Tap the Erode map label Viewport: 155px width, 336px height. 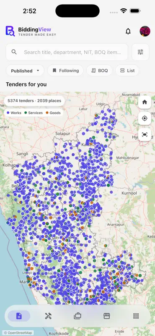pyautogui.click(x=119, y=331)
